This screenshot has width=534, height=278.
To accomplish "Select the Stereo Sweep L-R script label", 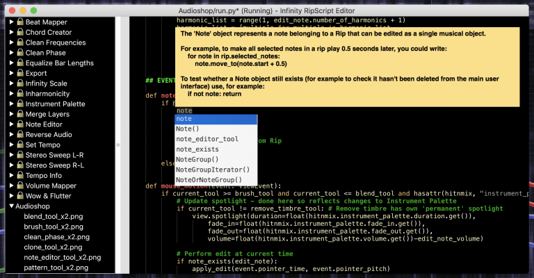I will pyautogui.click(x=54, y=155).
